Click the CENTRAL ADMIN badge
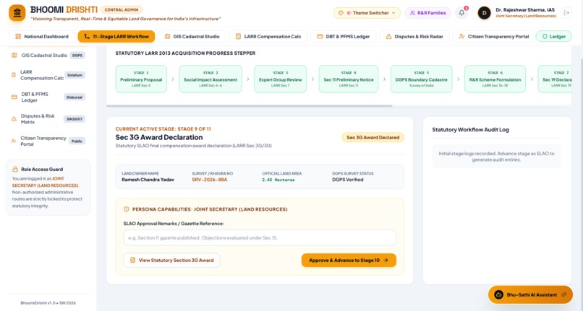Viewport: 583px width, 311px height. point(122,9)
